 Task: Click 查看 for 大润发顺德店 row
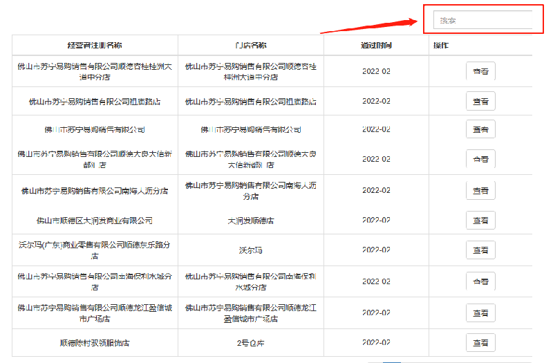point(480,221)
